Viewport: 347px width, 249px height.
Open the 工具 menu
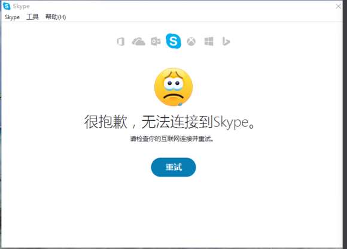[32, 17]
